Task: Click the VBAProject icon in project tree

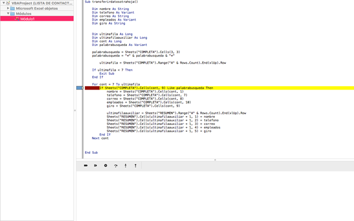Action: (x=8, y=3)
